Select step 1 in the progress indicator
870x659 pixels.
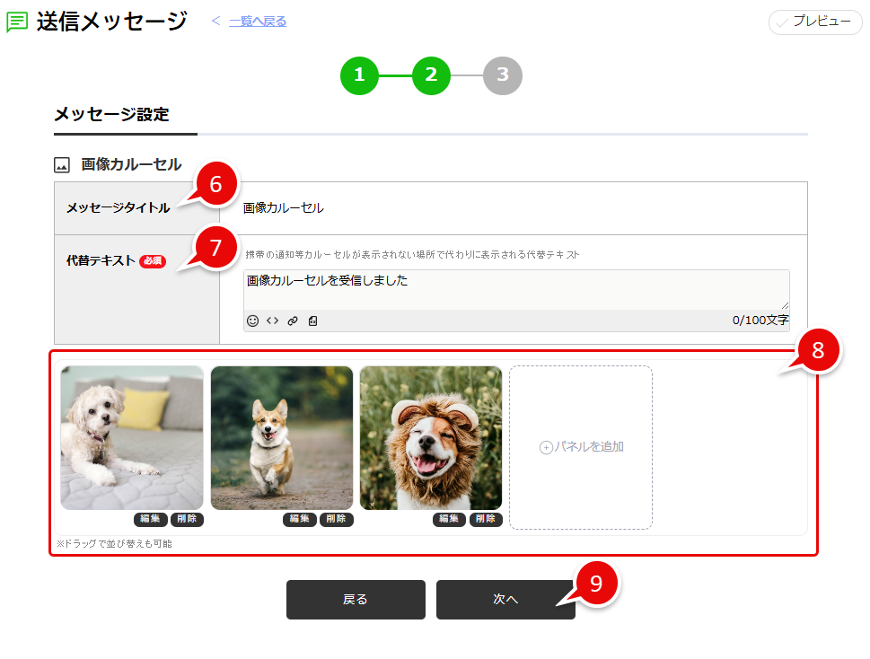359,76
